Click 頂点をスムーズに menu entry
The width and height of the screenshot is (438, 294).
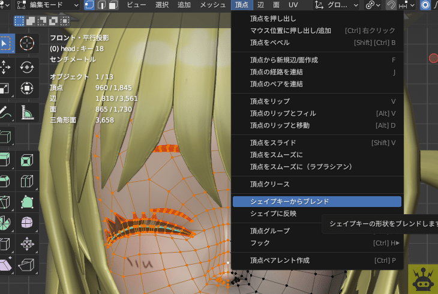click(317, 155)
